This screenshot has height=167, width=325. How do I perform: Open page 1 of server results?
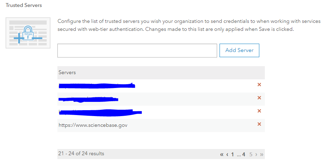click(x=233, y=155)
